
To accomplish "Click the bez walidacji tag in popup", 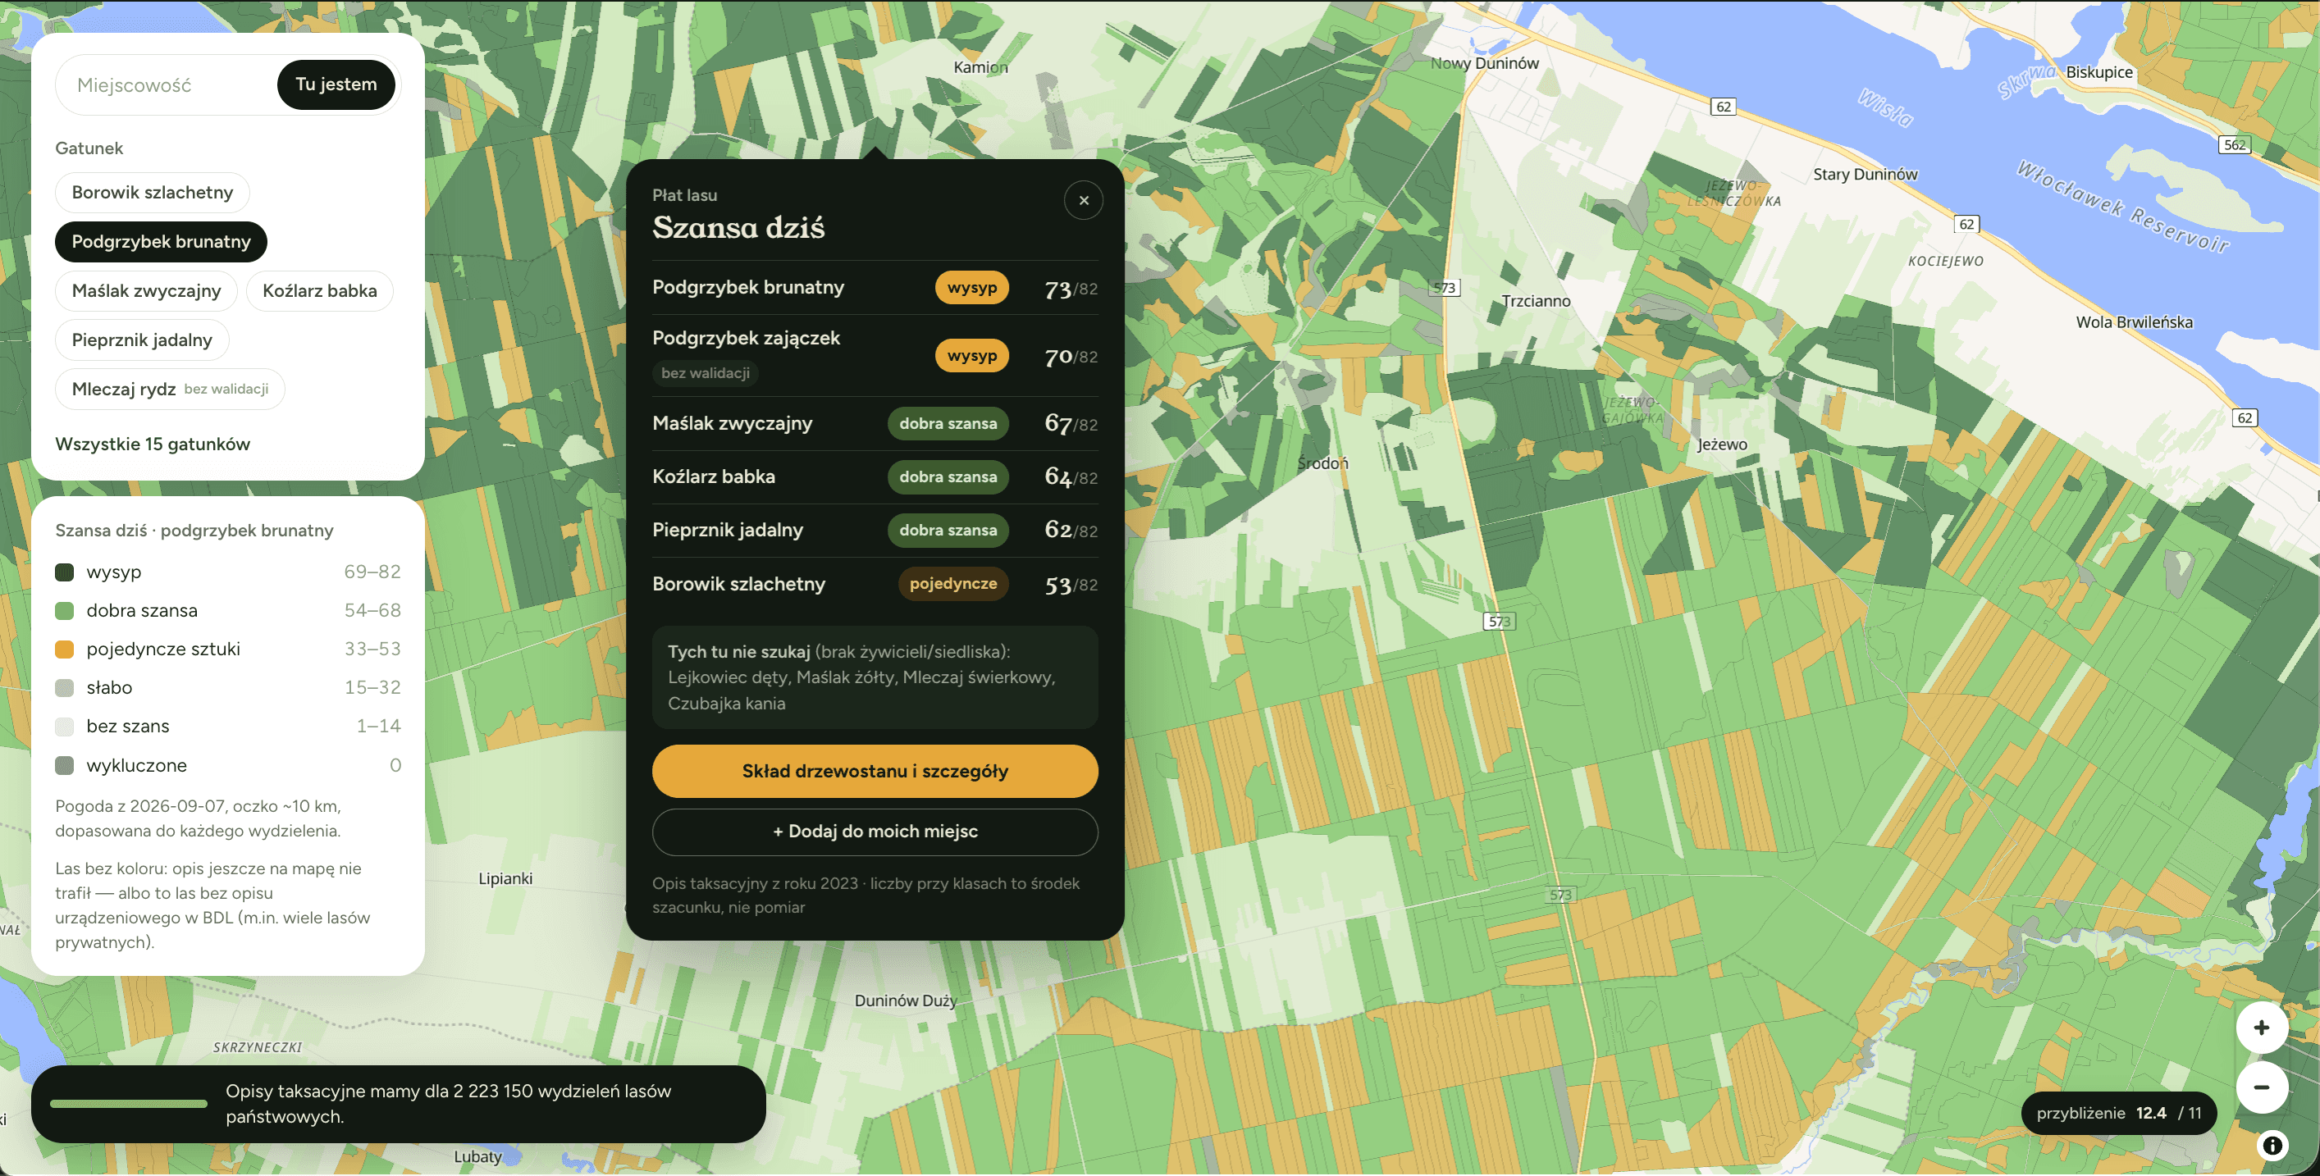I will click(706, 373).
